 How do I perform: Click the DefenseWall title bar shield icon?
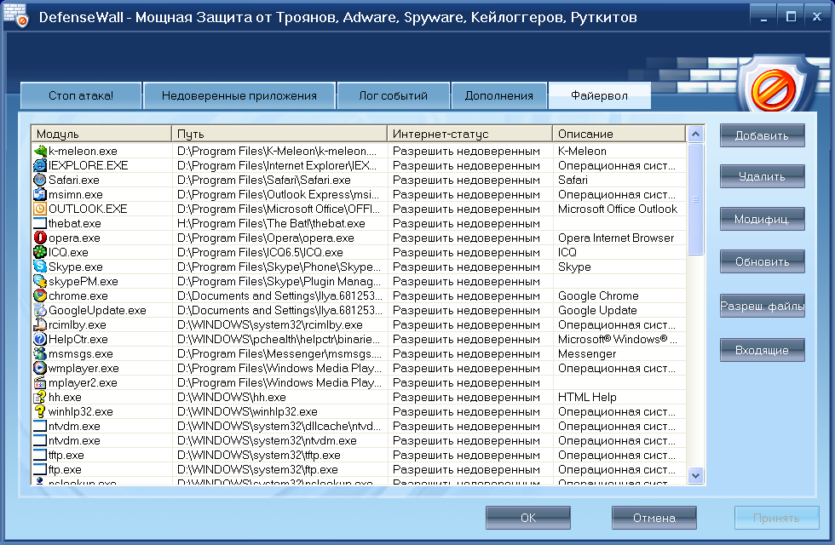click(15, 16)
